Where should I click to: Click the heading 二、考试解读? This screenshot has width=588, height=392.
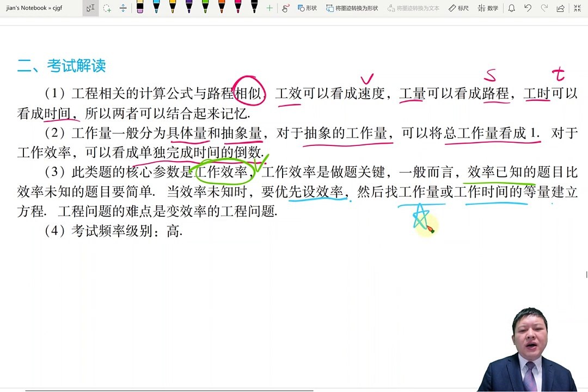pyautogui.click(x=62, y=66)
